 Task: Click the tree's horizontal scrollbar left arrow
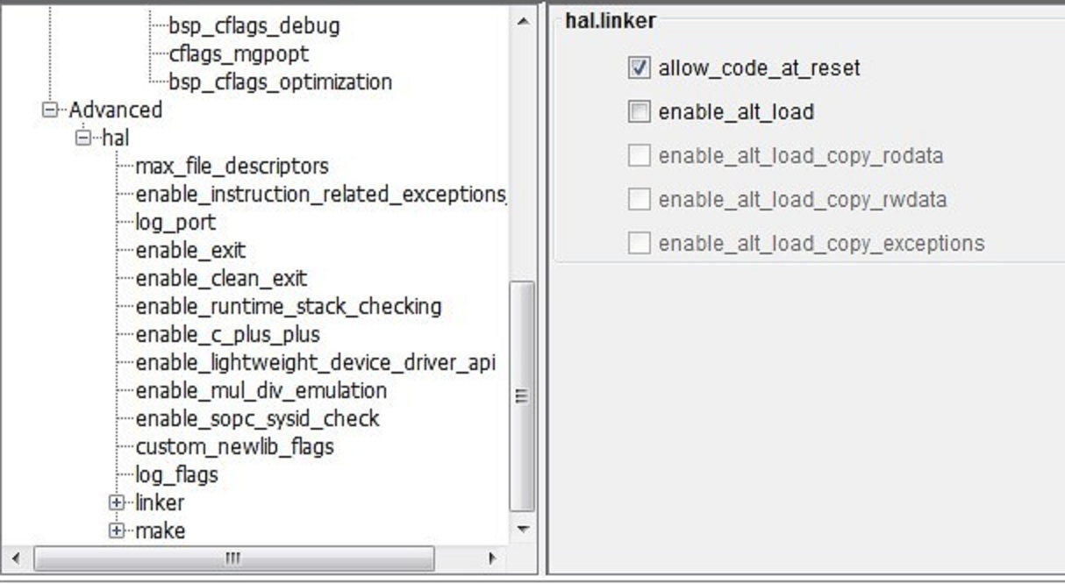(x=15, y=559)
